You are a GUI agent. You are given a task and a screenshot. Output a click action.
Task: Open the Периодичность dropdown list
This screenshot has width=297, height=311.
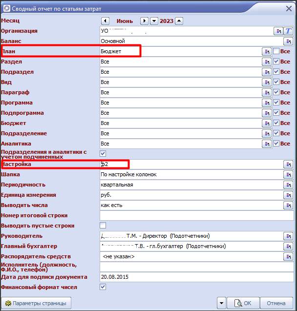click(288, 185)
